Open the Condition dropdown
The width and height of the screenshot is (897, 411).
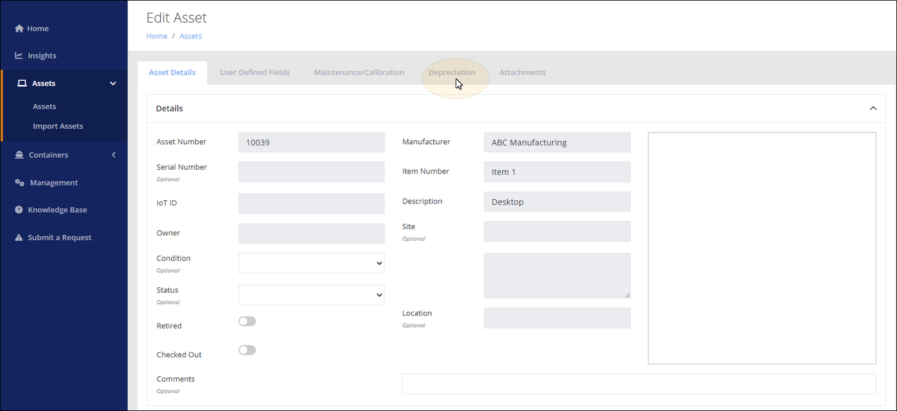[311, 263]
